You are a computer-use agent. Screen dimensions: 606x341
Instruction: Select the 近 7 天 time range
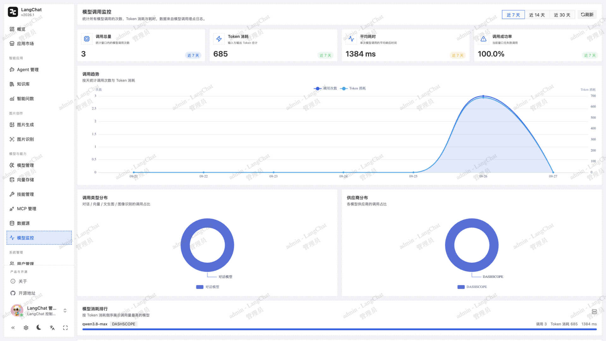click(x=513, y=15)
